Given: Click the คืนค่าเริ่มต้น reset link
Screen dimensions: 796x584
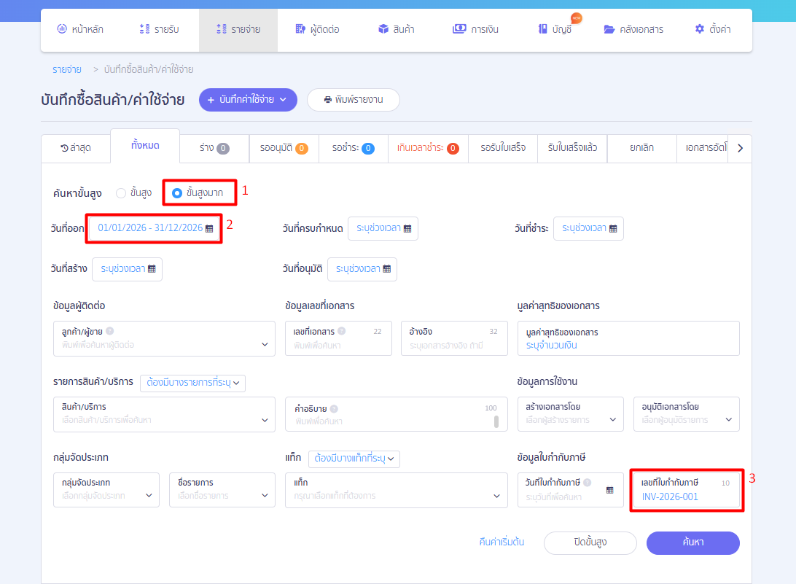Looking at the screenshot, I should pos(502,542).
